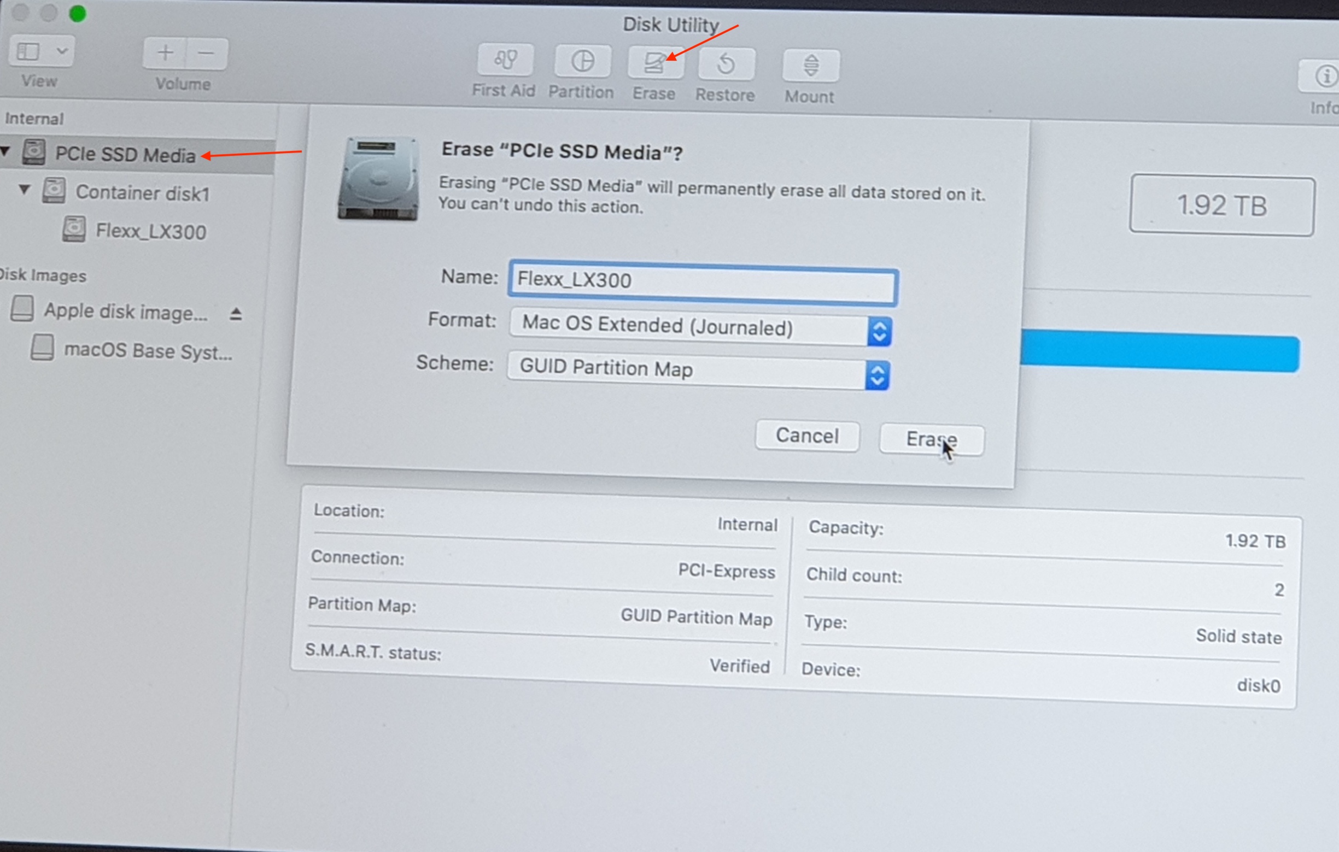The height and width of the screenshot is (852, 1339).
Task: Open the View sidebar dropdown
Action: 41,52
